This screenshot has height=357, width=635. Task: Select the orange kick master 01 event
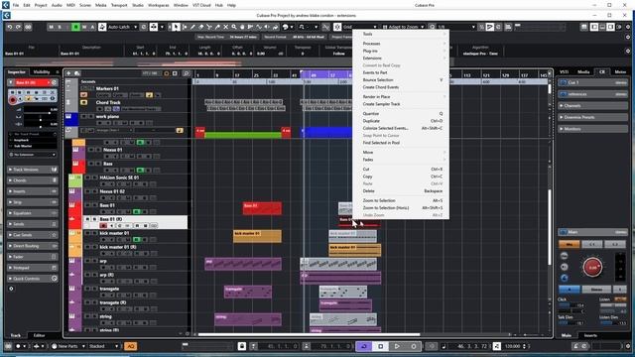[257, 236]
